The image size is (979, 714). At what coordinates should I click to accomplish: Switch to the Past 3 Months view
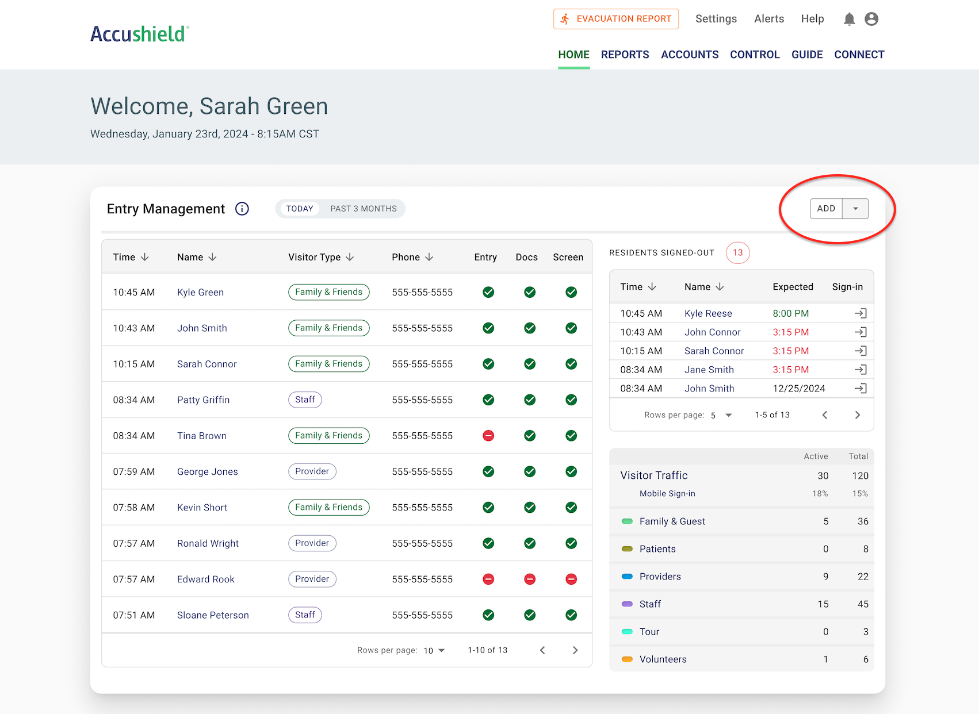coord(363,209)
